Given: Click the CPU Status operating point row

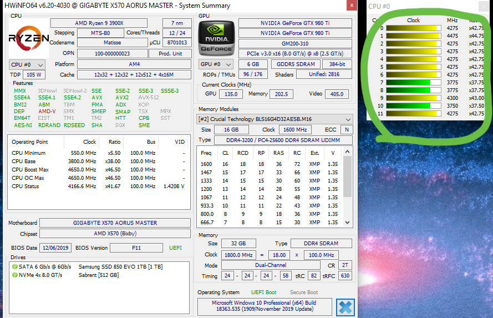Looking at the screenshot, I should click(98, 186).
